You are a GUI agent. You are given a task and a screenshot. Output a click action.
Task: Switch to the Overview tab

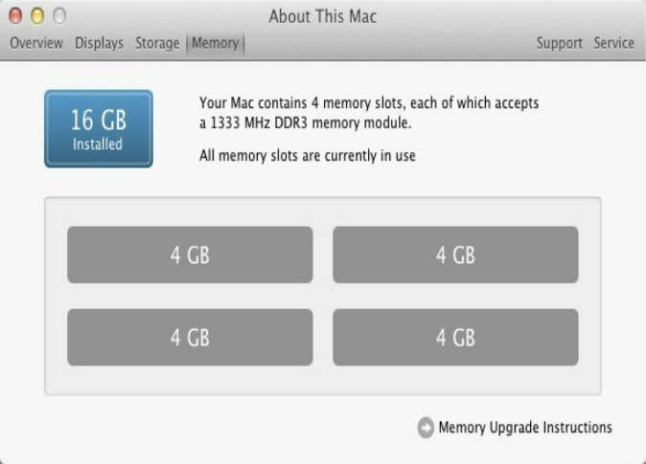pyautogui.click(x=36, y=43)
